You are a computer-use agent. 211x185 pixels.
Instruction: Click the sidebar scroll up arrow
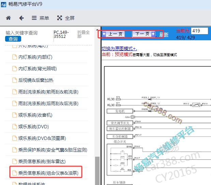point(97,30)
